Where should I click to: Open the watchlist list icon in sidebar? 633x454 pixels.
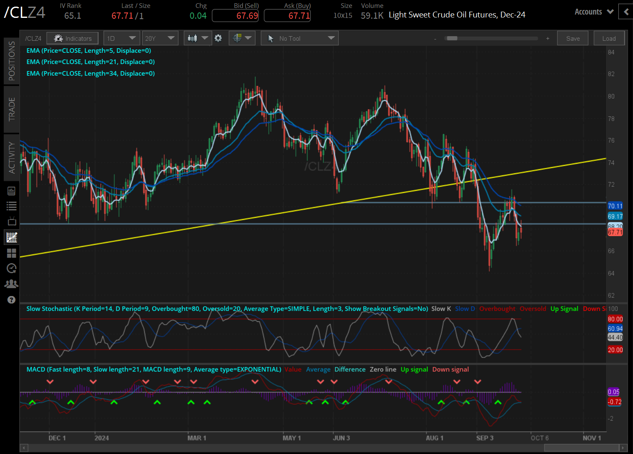click(12, 206)
